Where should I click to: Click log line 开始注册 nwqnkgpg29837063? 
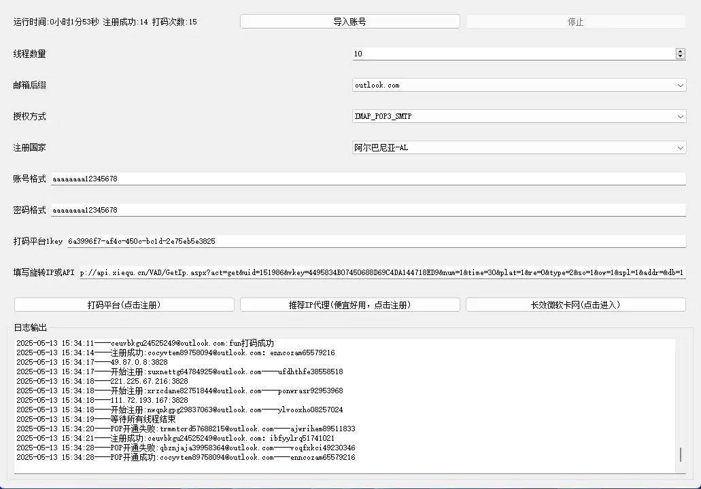click(x=179, y=410)
